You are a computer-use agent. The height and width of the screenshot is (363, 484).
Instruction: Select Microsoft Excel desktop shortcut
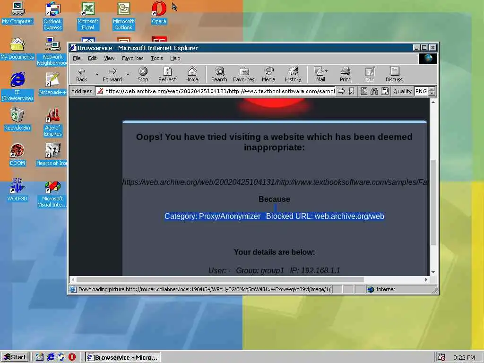coord(88,16)
